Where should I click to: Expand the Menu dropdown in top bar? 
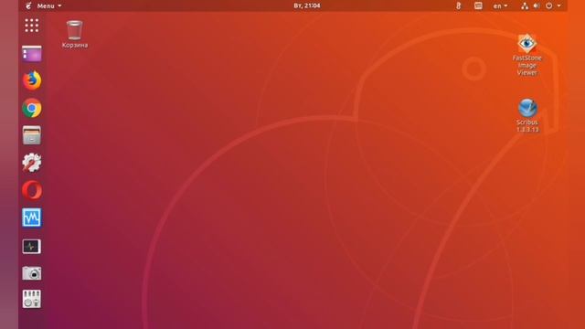(48, 6)
